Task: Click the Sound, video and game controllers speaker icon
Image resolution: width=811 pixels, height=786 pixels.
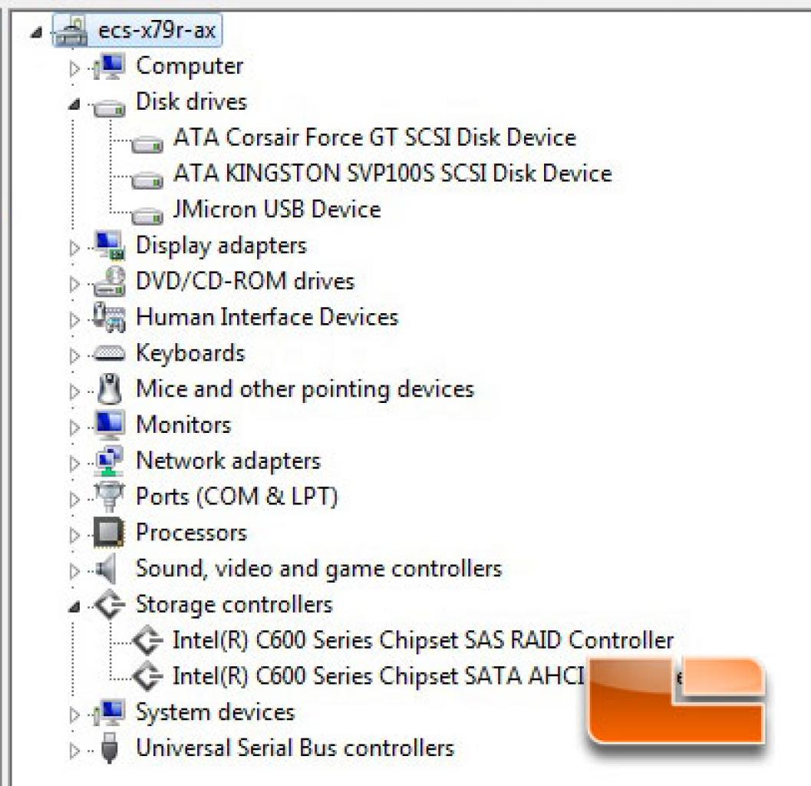Action: pyautogui.click(x=107, y=568)
